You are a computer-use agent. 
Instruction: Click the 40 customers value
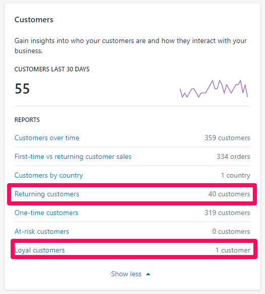click(x=229, y=194)
